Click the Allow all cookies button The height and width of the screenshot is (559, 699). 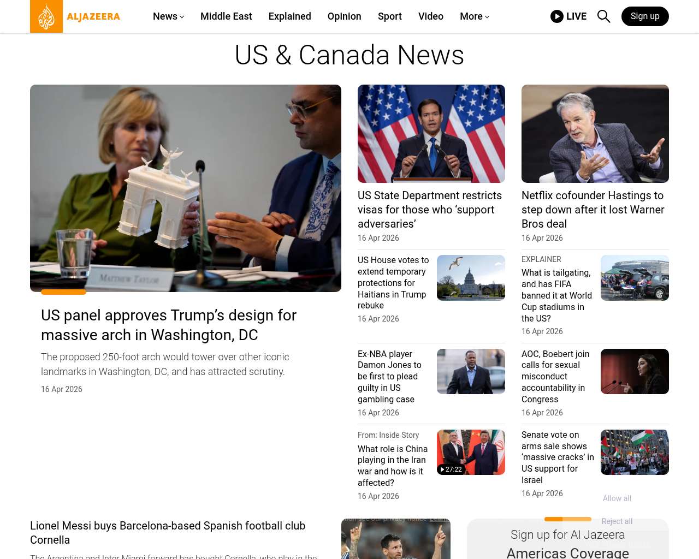pyautogui.click(x=617, y=498)
